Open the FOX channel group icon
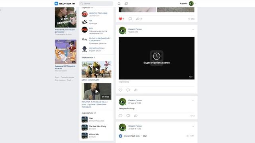Screen dimensions: 255x143 click(84, 30)
